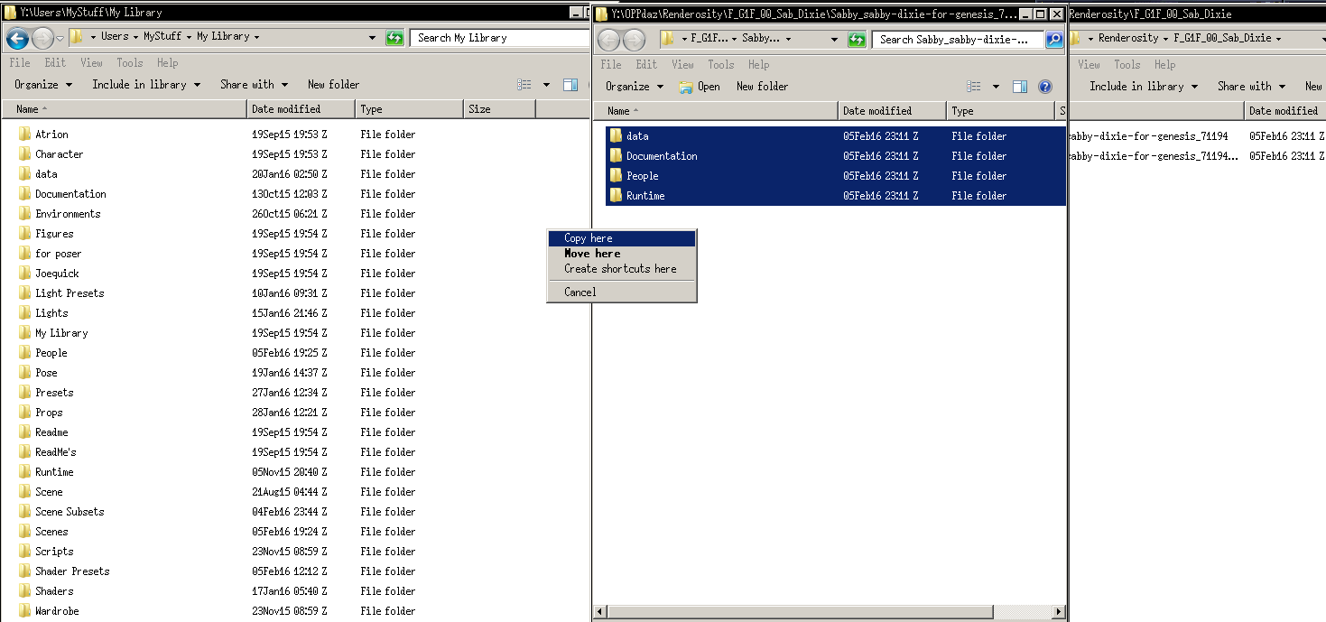The image size is (1326, 622).
Task: Open recent pages arrow next to Forward button
Action: pyautogui.click(x=60, y=39)
